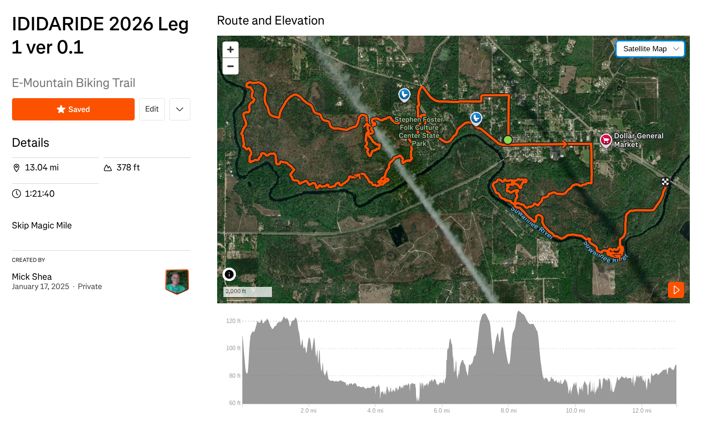Screen dimensions: 713x422
Task: Zoom in on the route map
Action: [231, 50]
